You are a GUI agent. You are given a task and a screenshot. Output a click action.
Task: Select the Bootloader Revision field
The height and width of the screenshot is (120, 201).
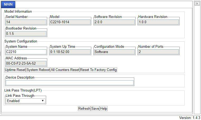point(26,34)
